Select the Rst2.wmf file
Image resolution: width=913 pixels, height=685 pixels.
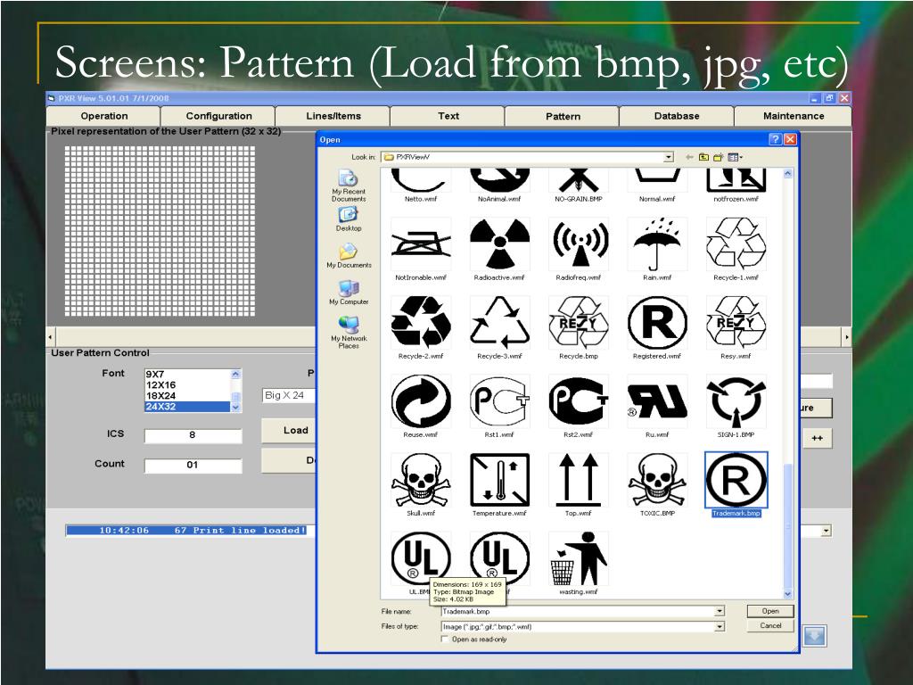coord(578,407)
